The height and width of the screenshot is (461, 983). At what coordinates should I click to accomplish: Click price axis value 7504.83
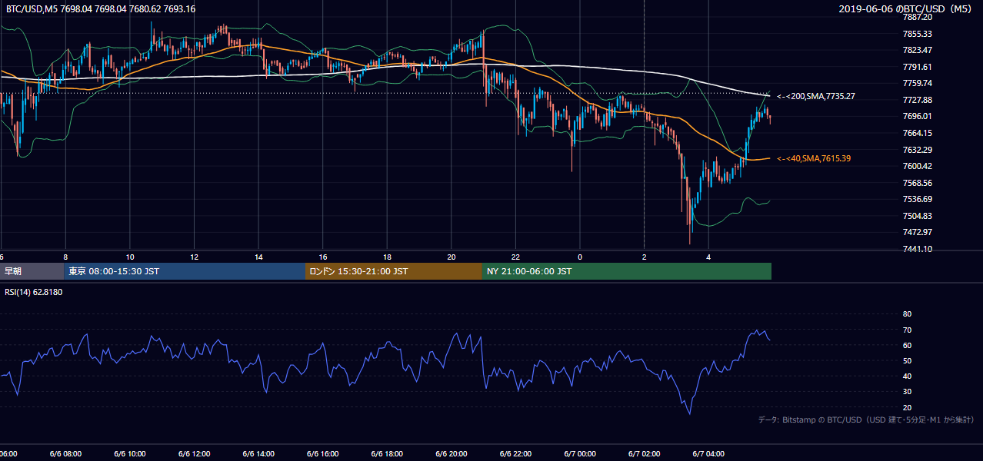pos(918,216)
